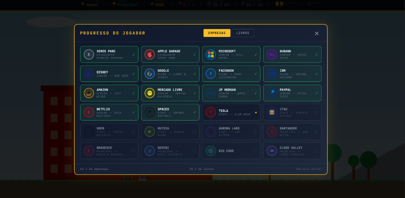Select the Empresas tab
The height and width of the screenshot is (198, 405).
tap(217, 33)
